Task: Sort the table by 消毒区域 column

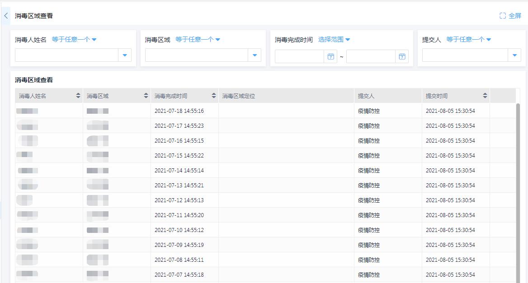Action: [x=145, y=95]
